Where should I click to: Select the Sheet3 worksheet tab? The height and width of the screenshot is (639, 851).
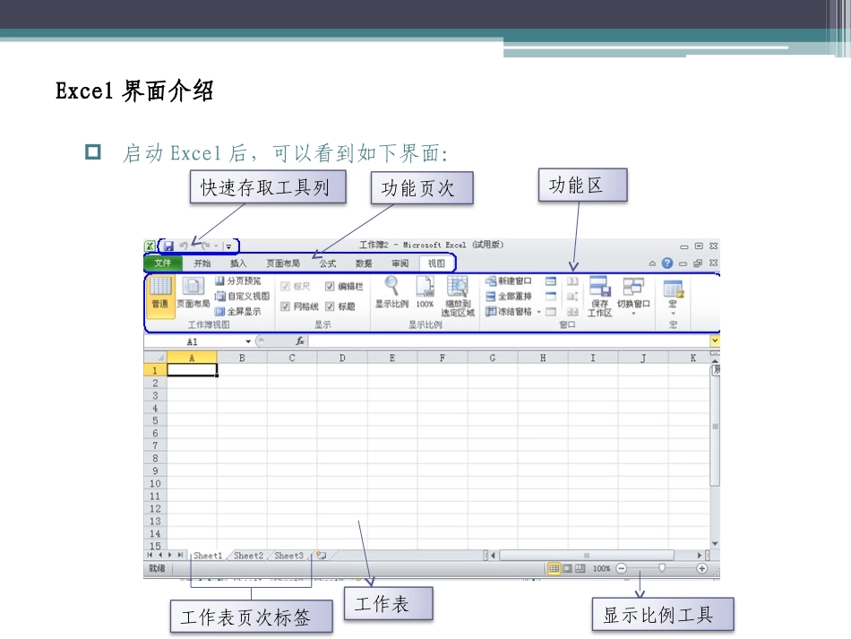click(288, 556)
